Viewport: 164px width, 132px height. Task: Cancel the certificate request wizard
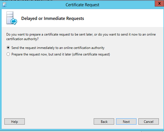(x=148, y=121)
